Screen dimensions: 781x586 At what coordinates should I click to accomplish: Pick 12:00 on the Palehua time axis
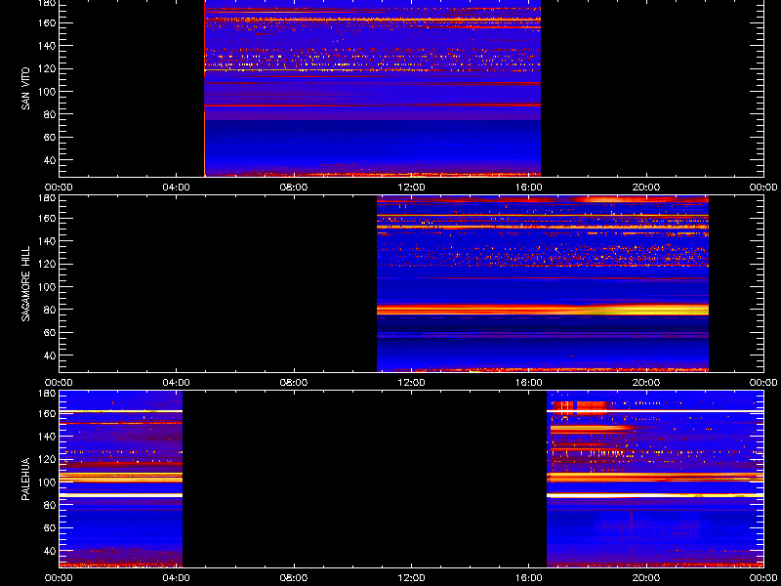tap(411, 578)
